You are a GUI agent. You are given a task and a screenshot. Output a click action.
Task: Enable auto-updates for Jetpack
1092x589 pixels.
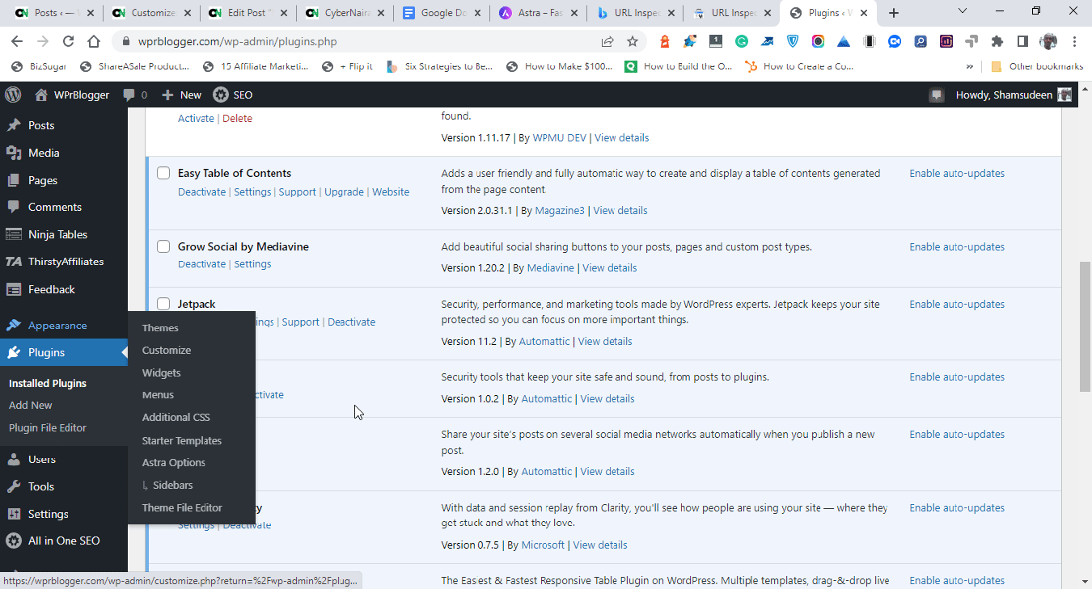[x=957, y=304]
